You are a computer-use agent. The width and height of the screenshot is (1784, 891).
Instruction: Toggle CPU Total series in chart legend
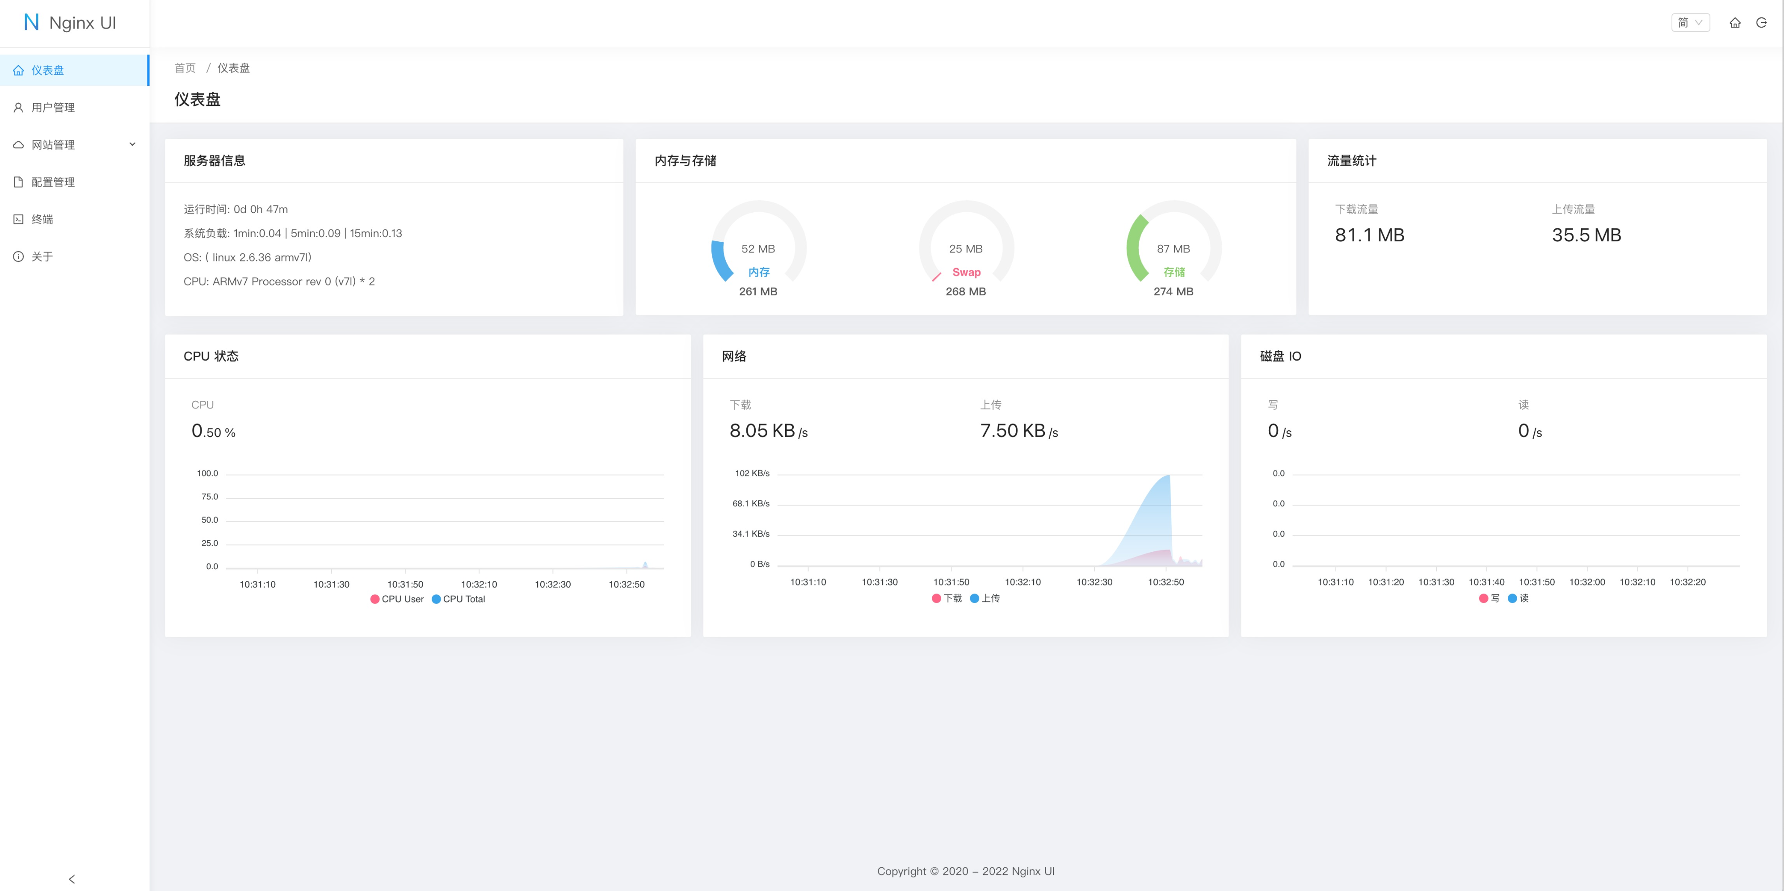click(x=459, y=600)
